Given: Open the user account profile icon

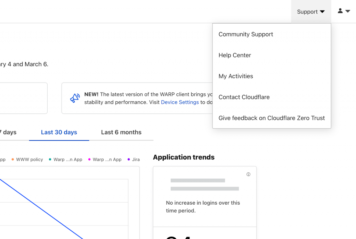Looking at the screenshot, I should point(340,11).
